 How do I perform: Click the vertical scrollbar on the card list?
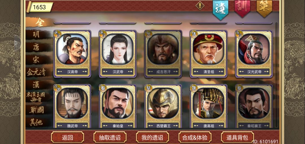pyautogui.click(x=276, y=75)
